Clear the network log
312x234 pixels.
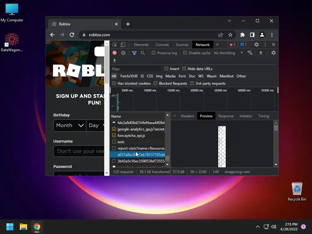click(123, 53)
